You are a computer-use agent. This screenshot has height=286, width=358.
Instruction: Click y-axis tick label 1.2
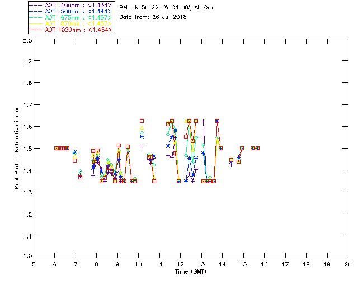27,214
